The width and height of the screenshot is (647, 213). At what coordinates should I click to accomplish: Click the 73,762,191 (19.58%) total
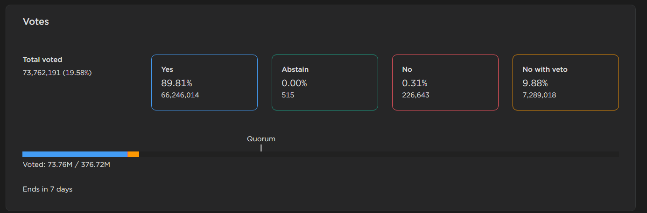tap(57, 72)
